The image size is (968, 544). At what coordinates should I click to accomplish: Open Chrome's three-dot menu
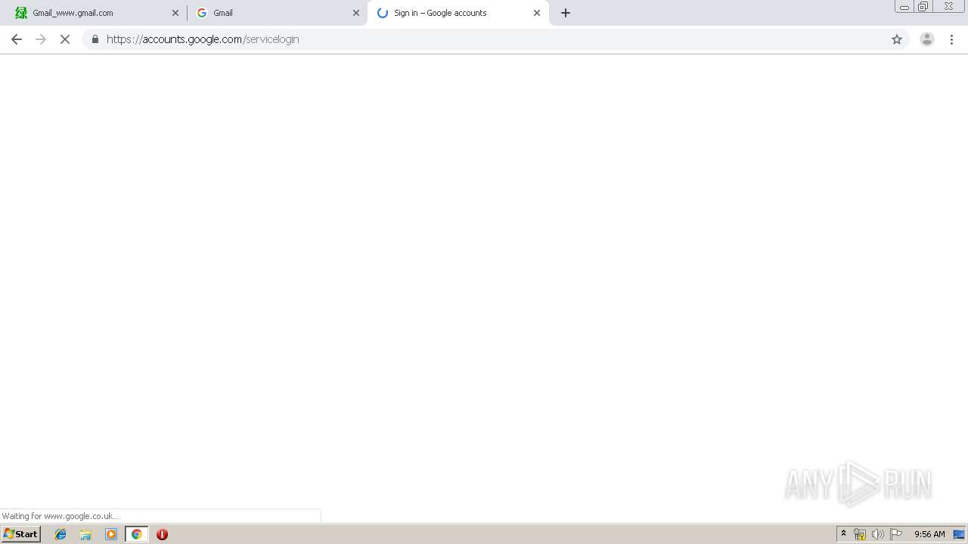pyautogui.click(x=952, y=39)
